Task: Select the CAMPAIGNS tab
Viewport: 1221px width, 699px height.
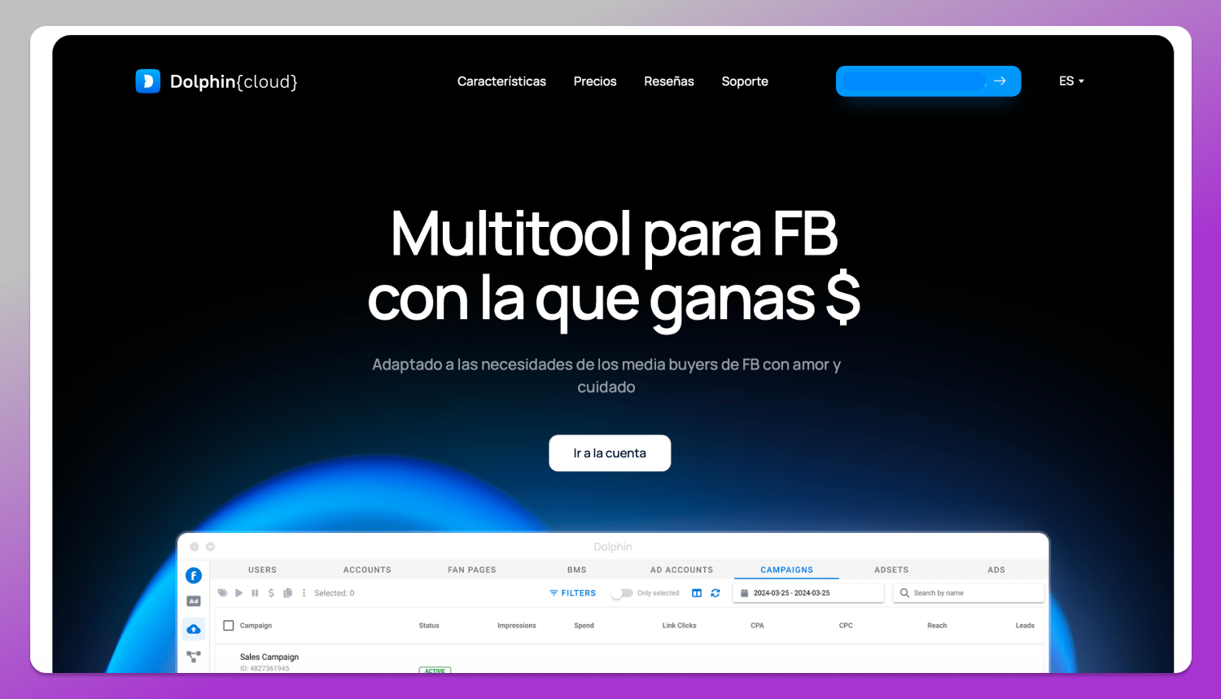Action: 787,570
